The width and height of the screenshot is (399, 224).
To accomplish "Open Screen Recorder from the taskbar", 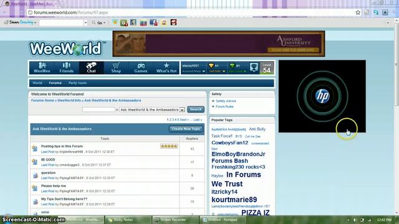I will point(176,220).
